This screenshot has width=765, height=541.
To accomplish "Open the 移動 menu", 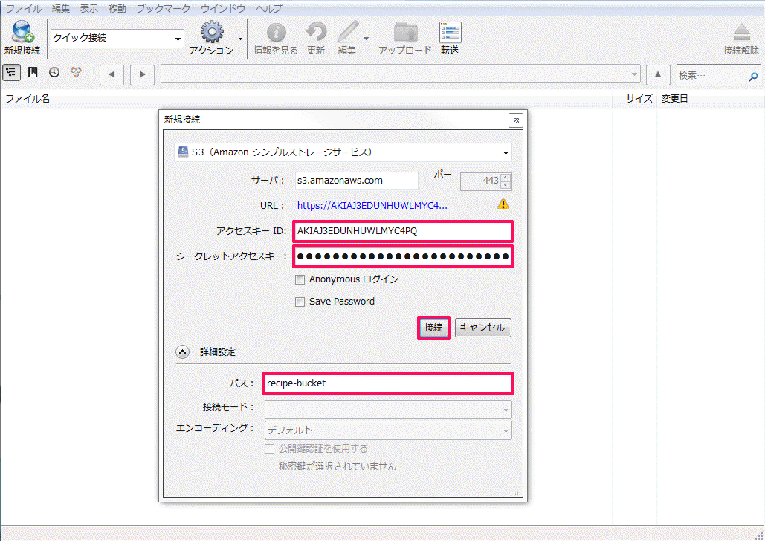I will 117,8.
